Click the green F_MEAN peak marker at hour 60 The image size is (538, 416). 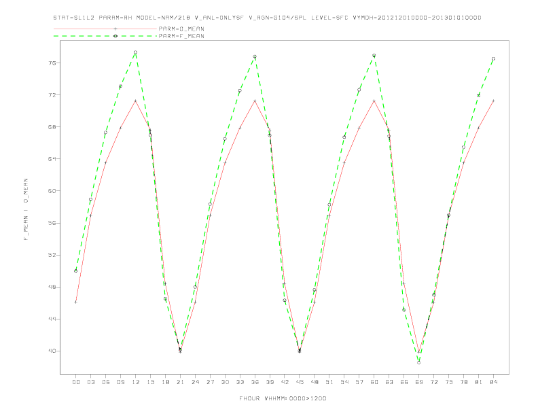[374, 55]
